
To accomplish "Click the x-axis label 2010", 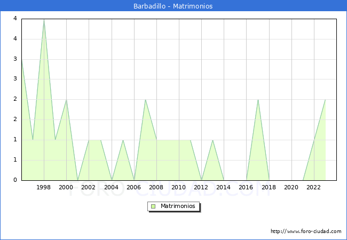I will (x=179, y=187).
